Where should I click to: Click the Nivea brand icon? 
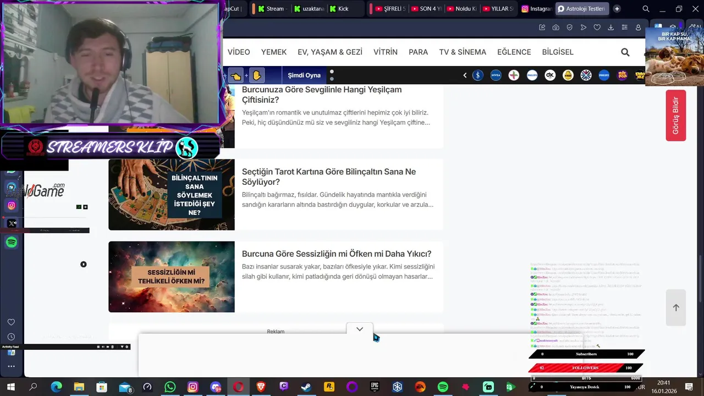[x=496, y=75]
